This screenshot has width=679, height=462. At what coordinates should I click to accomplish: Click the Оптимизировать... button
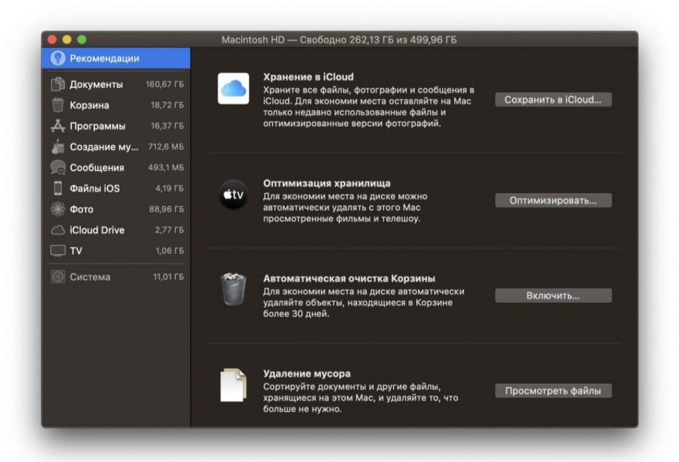click(553, 201)
